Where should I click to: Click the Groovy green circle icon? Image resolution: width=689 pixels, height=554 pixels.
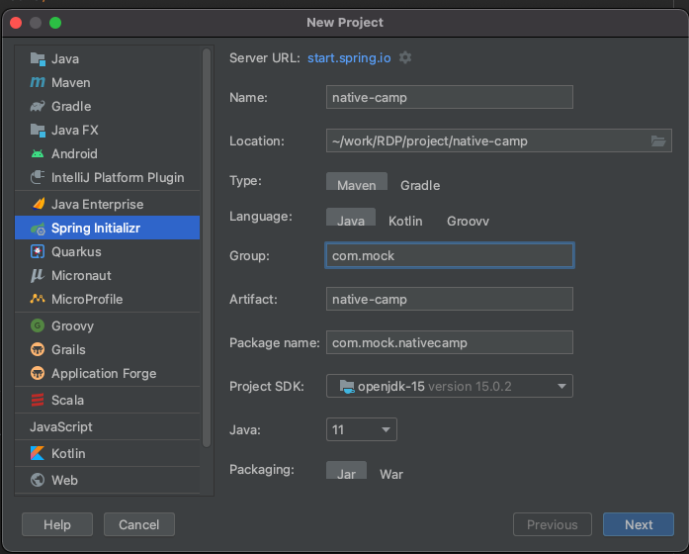point(38,325)
